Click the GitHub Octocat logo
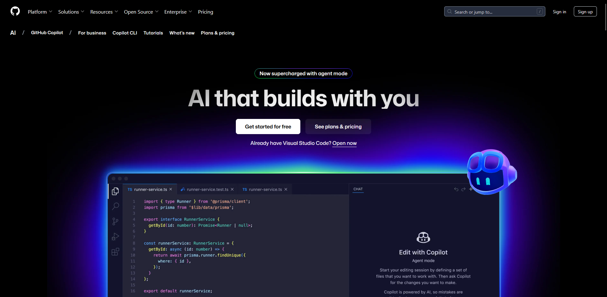 coord(15,11)
